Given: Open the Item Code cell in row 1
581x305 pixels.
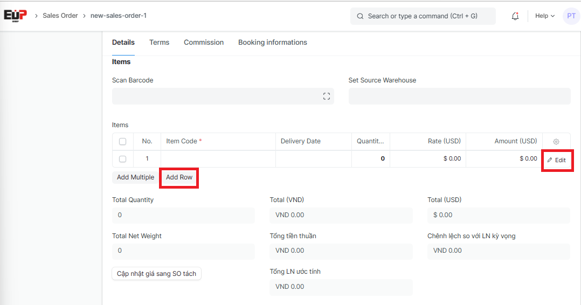Looking at the screenshot, I should coord(218,159).
